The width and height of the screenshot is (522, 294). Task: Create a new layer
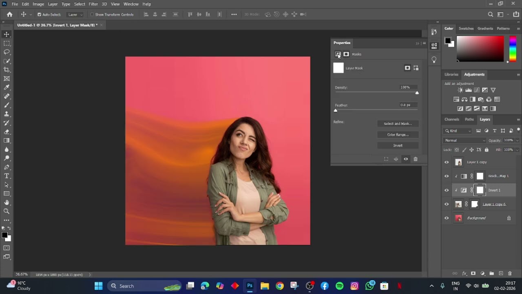(501, 273)
